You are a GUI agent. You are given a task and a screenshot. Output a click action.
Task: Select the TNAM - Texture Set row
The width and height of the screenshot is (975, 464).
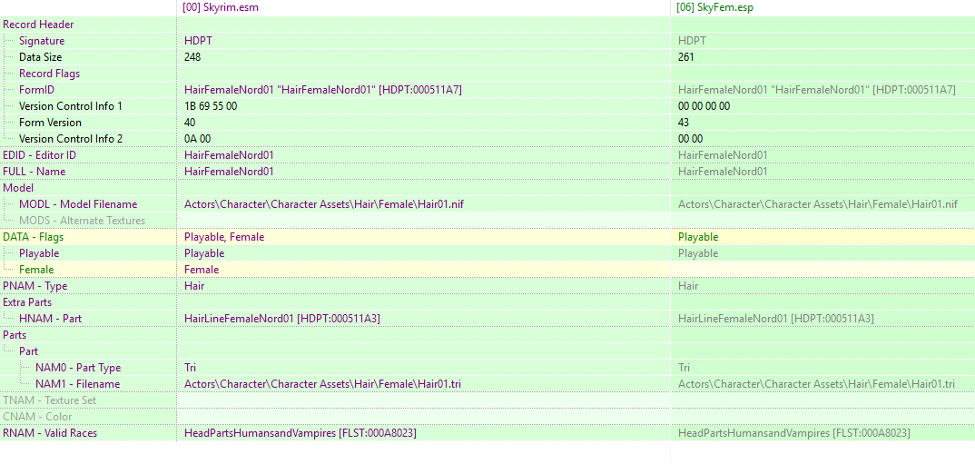(487, 400)
